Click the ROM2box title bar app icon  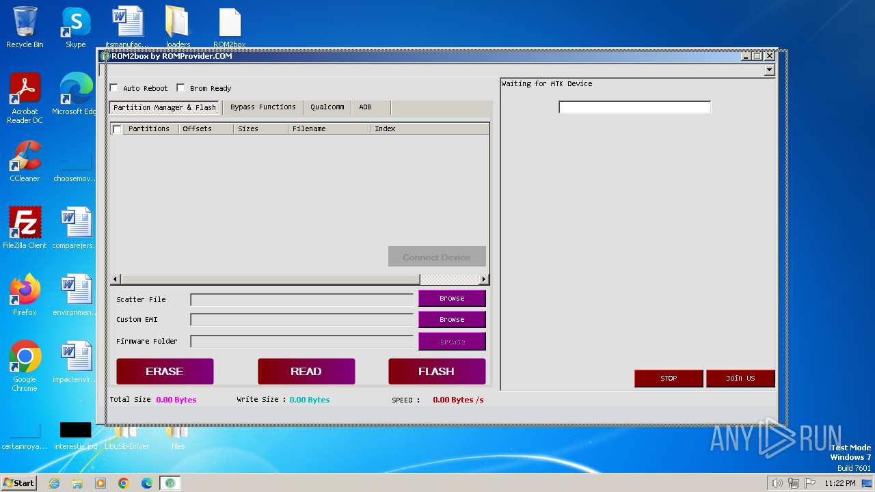pos(105,56)
